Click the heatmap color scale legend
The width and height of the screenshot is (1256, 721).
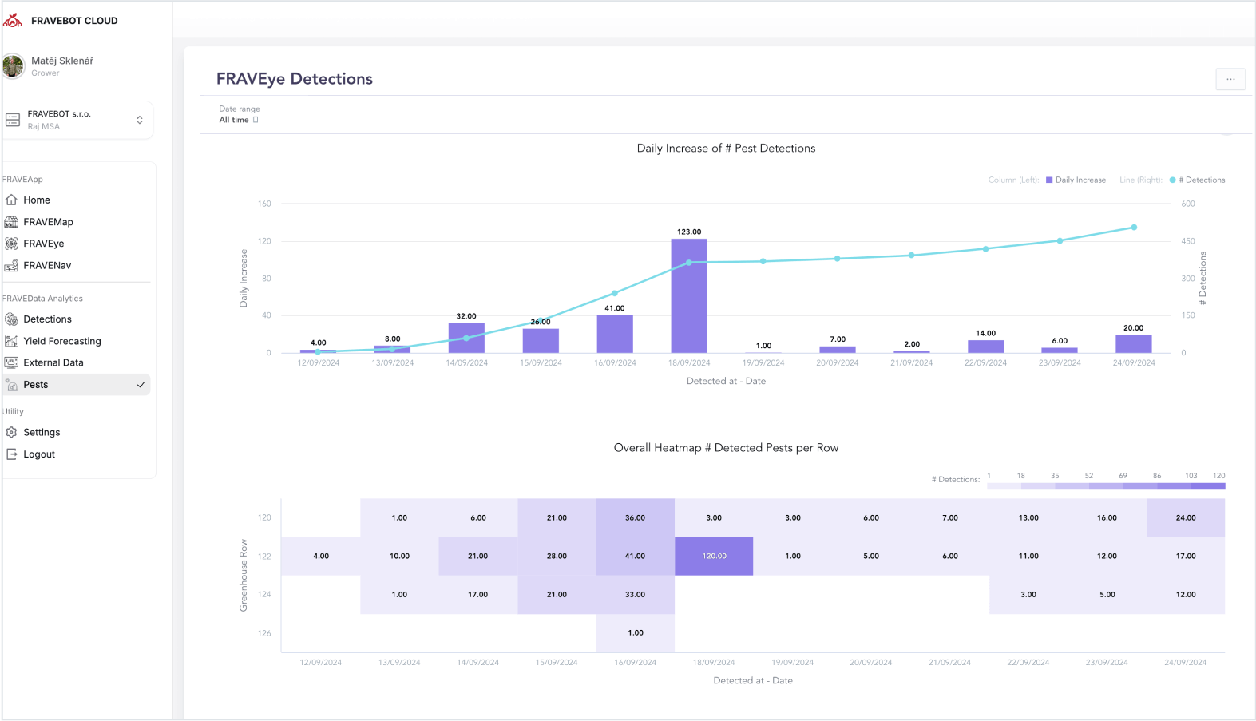point(1106,485)
